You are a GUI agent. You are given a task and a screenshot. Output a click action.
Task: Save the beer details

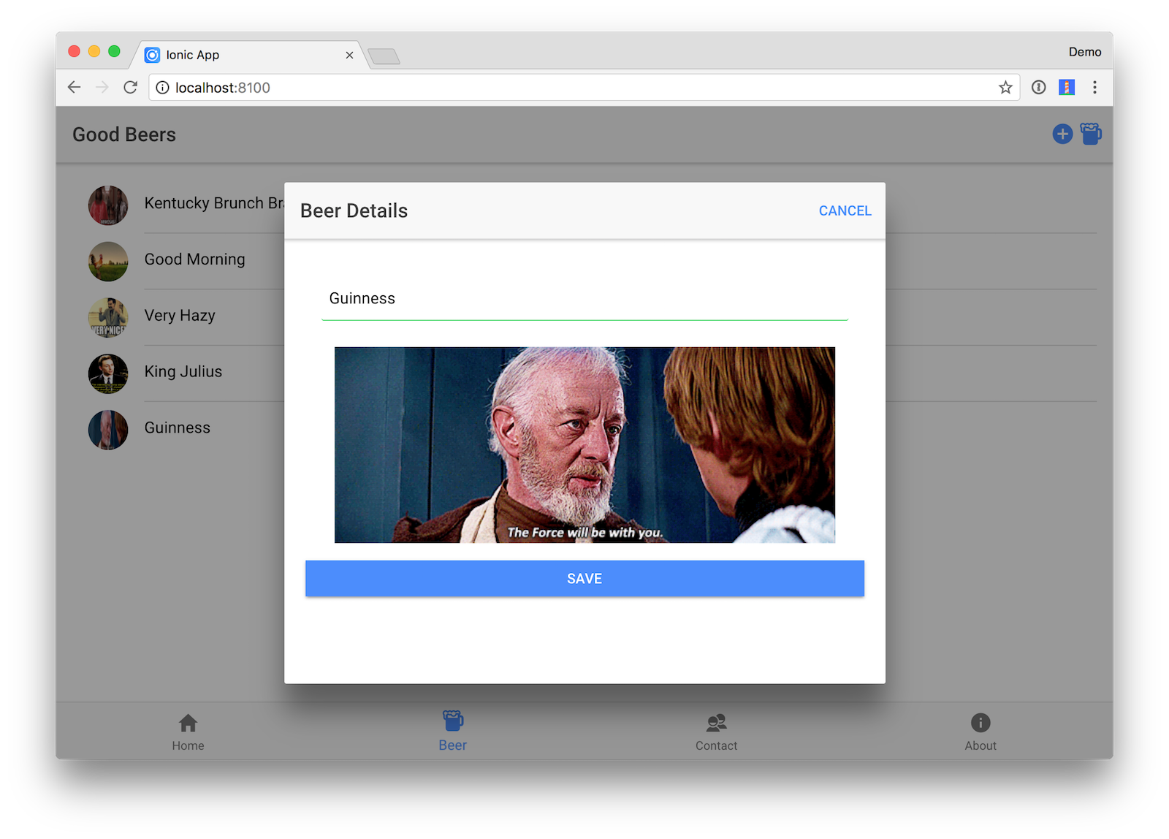coord(584,578)
